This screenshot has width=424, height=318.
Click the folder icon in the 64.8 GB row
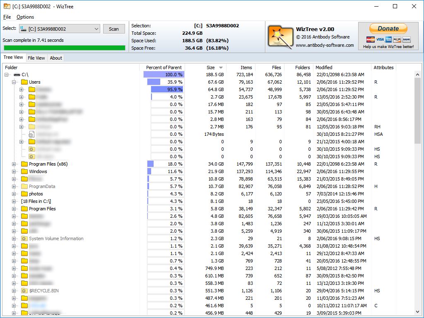coord(32,89)
